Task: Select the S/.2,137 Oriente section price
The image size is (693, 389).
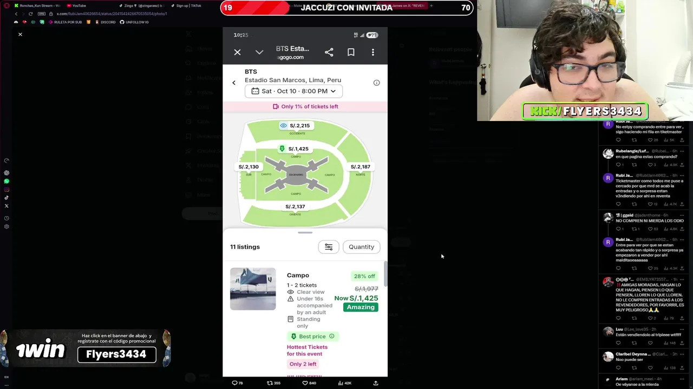Action: [x=295, y=206]
